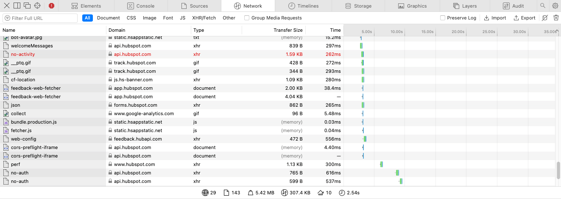The image size is (561, 199).
Task: Click the vertical scrollbar thumb
Action: pos(558,170)
